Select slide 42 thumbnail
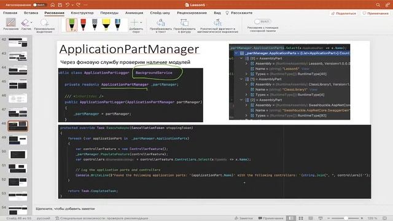This screenshot has height=221, width=393. pyautogui.click(x=18, y=42)
